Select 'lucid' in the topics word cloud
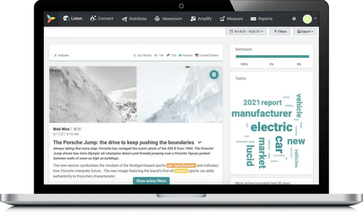This screenshot has width=363, height=222. coord(250,156)
